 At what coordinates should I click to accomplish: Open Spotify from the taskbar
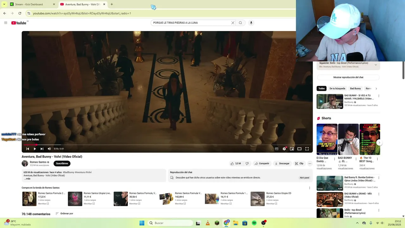coord(254,223)
